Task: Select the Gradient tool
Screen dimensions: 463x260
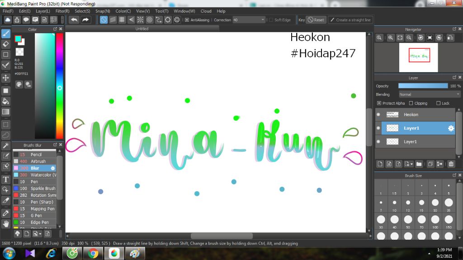Action: pos(5,112)
